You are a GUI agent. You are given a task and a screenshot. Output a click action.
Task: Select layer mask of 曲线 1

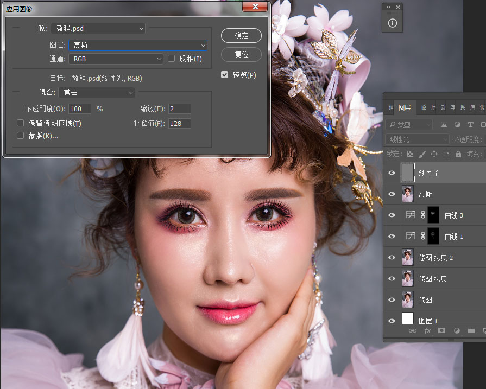433,236
